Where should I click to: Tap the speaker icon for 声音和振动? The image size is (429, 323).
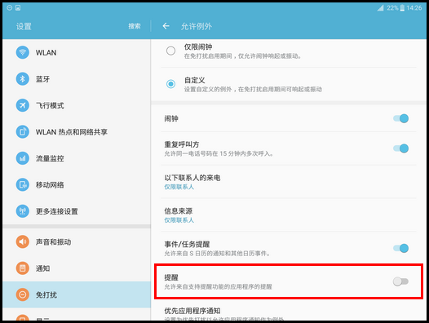pyautogui.click(x=23, y=241)
